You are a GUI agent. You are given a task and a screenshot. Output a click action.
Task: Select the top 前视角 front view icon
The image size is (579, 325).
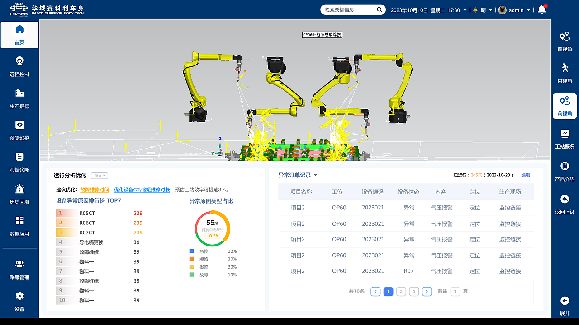(565, 37)
